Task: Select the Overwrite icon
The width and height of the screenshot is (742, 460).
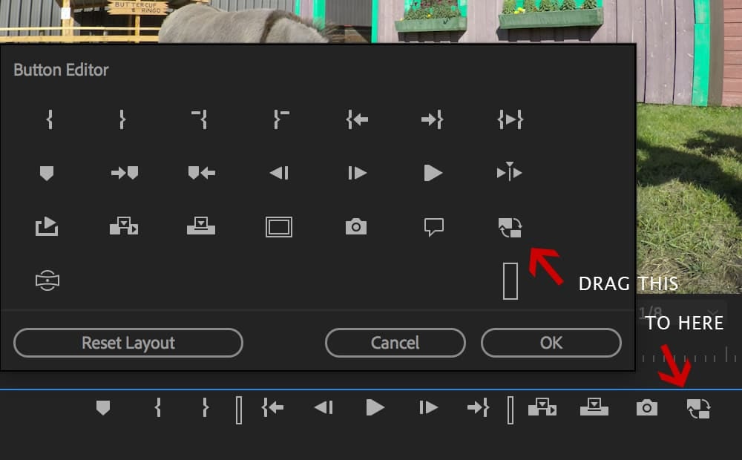Action: [200, 227]
